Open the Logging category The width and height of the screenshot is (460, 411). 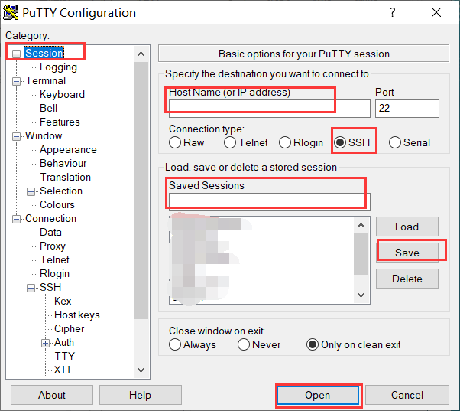58,67
